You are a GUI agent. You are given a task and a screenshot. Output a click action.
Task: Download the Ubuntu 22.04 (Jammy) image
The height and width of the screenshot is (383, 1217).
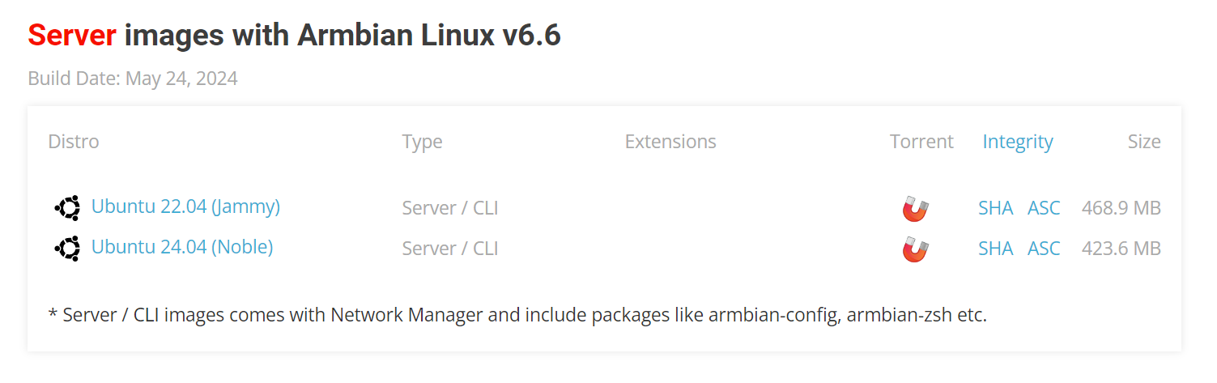185,206
